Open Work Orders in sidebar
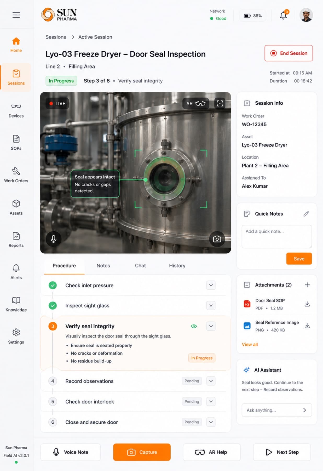Screen dimensions: 323x471 [16, 175]
